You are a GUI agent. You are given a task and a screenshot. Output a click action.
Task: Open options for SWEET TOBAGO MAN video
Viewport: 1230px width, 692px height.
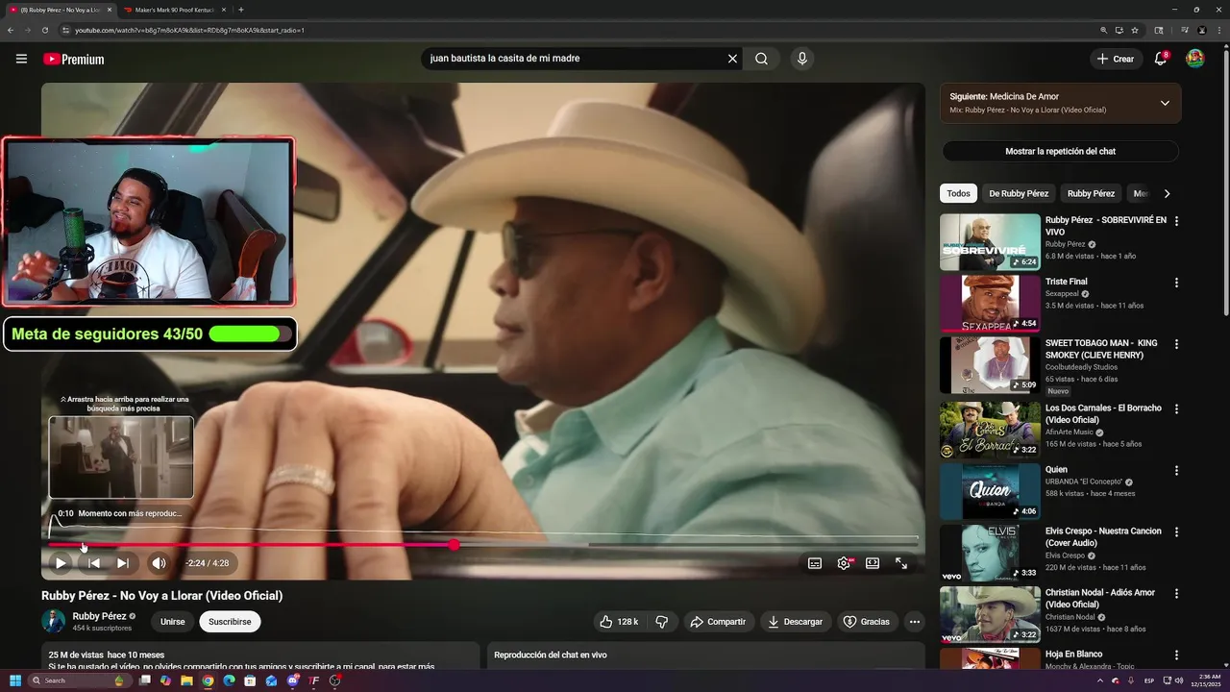1176,344
